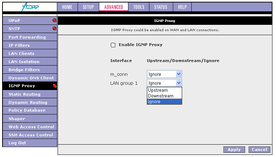
Task: Click the Acorp logo
Action: 30,7
